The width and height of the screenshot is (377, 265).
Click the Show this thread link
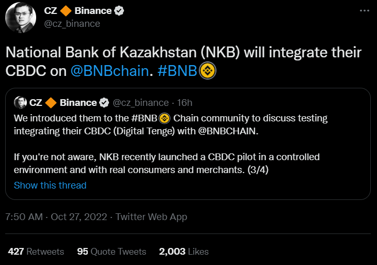pos(50,185)
